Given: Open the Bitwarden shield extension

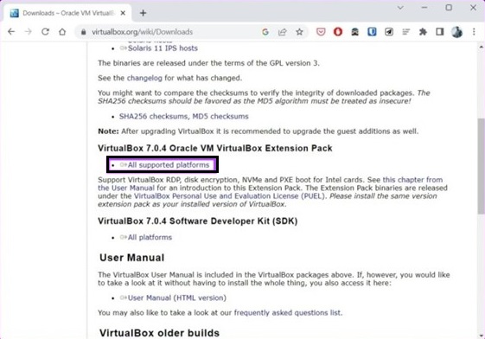Looking at the screenshot, I should point(372,31).
